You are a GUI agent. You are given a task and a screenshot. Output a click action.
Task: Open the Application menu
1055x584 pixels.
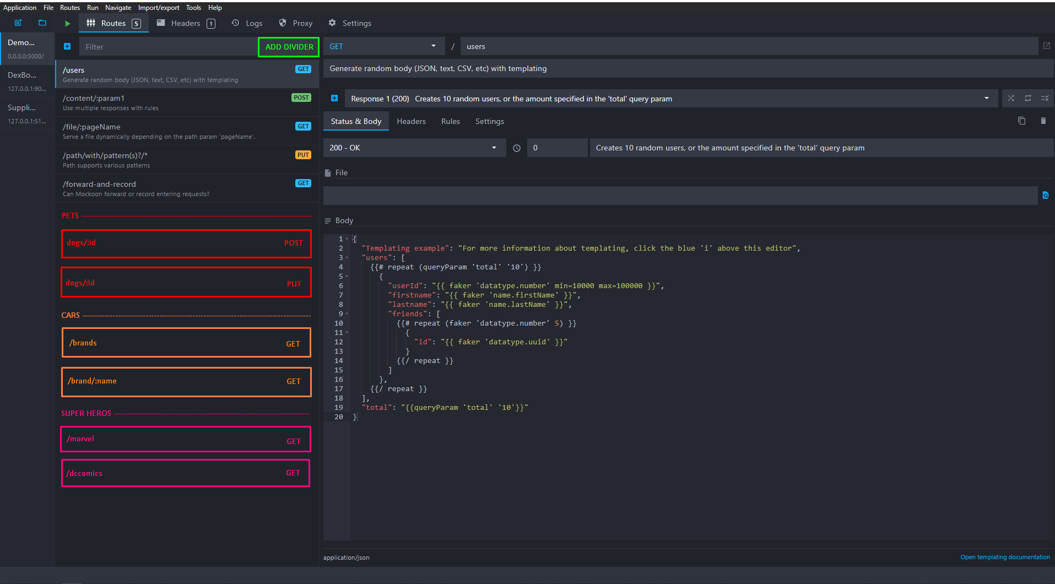click(x=20, y=8)
